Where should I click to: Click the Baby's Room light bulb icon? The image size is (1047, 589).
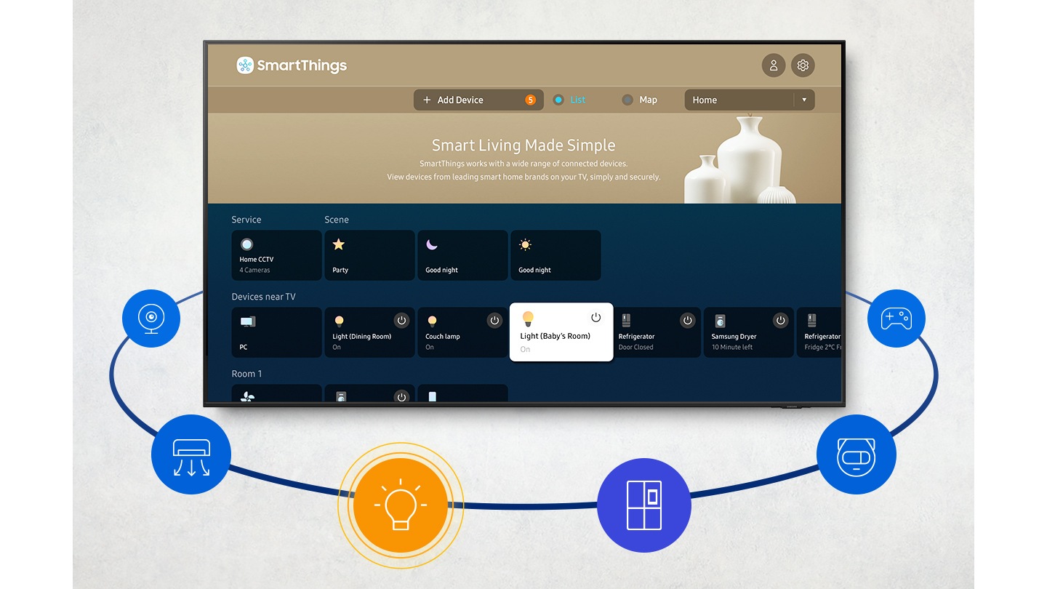pos(529,318)
